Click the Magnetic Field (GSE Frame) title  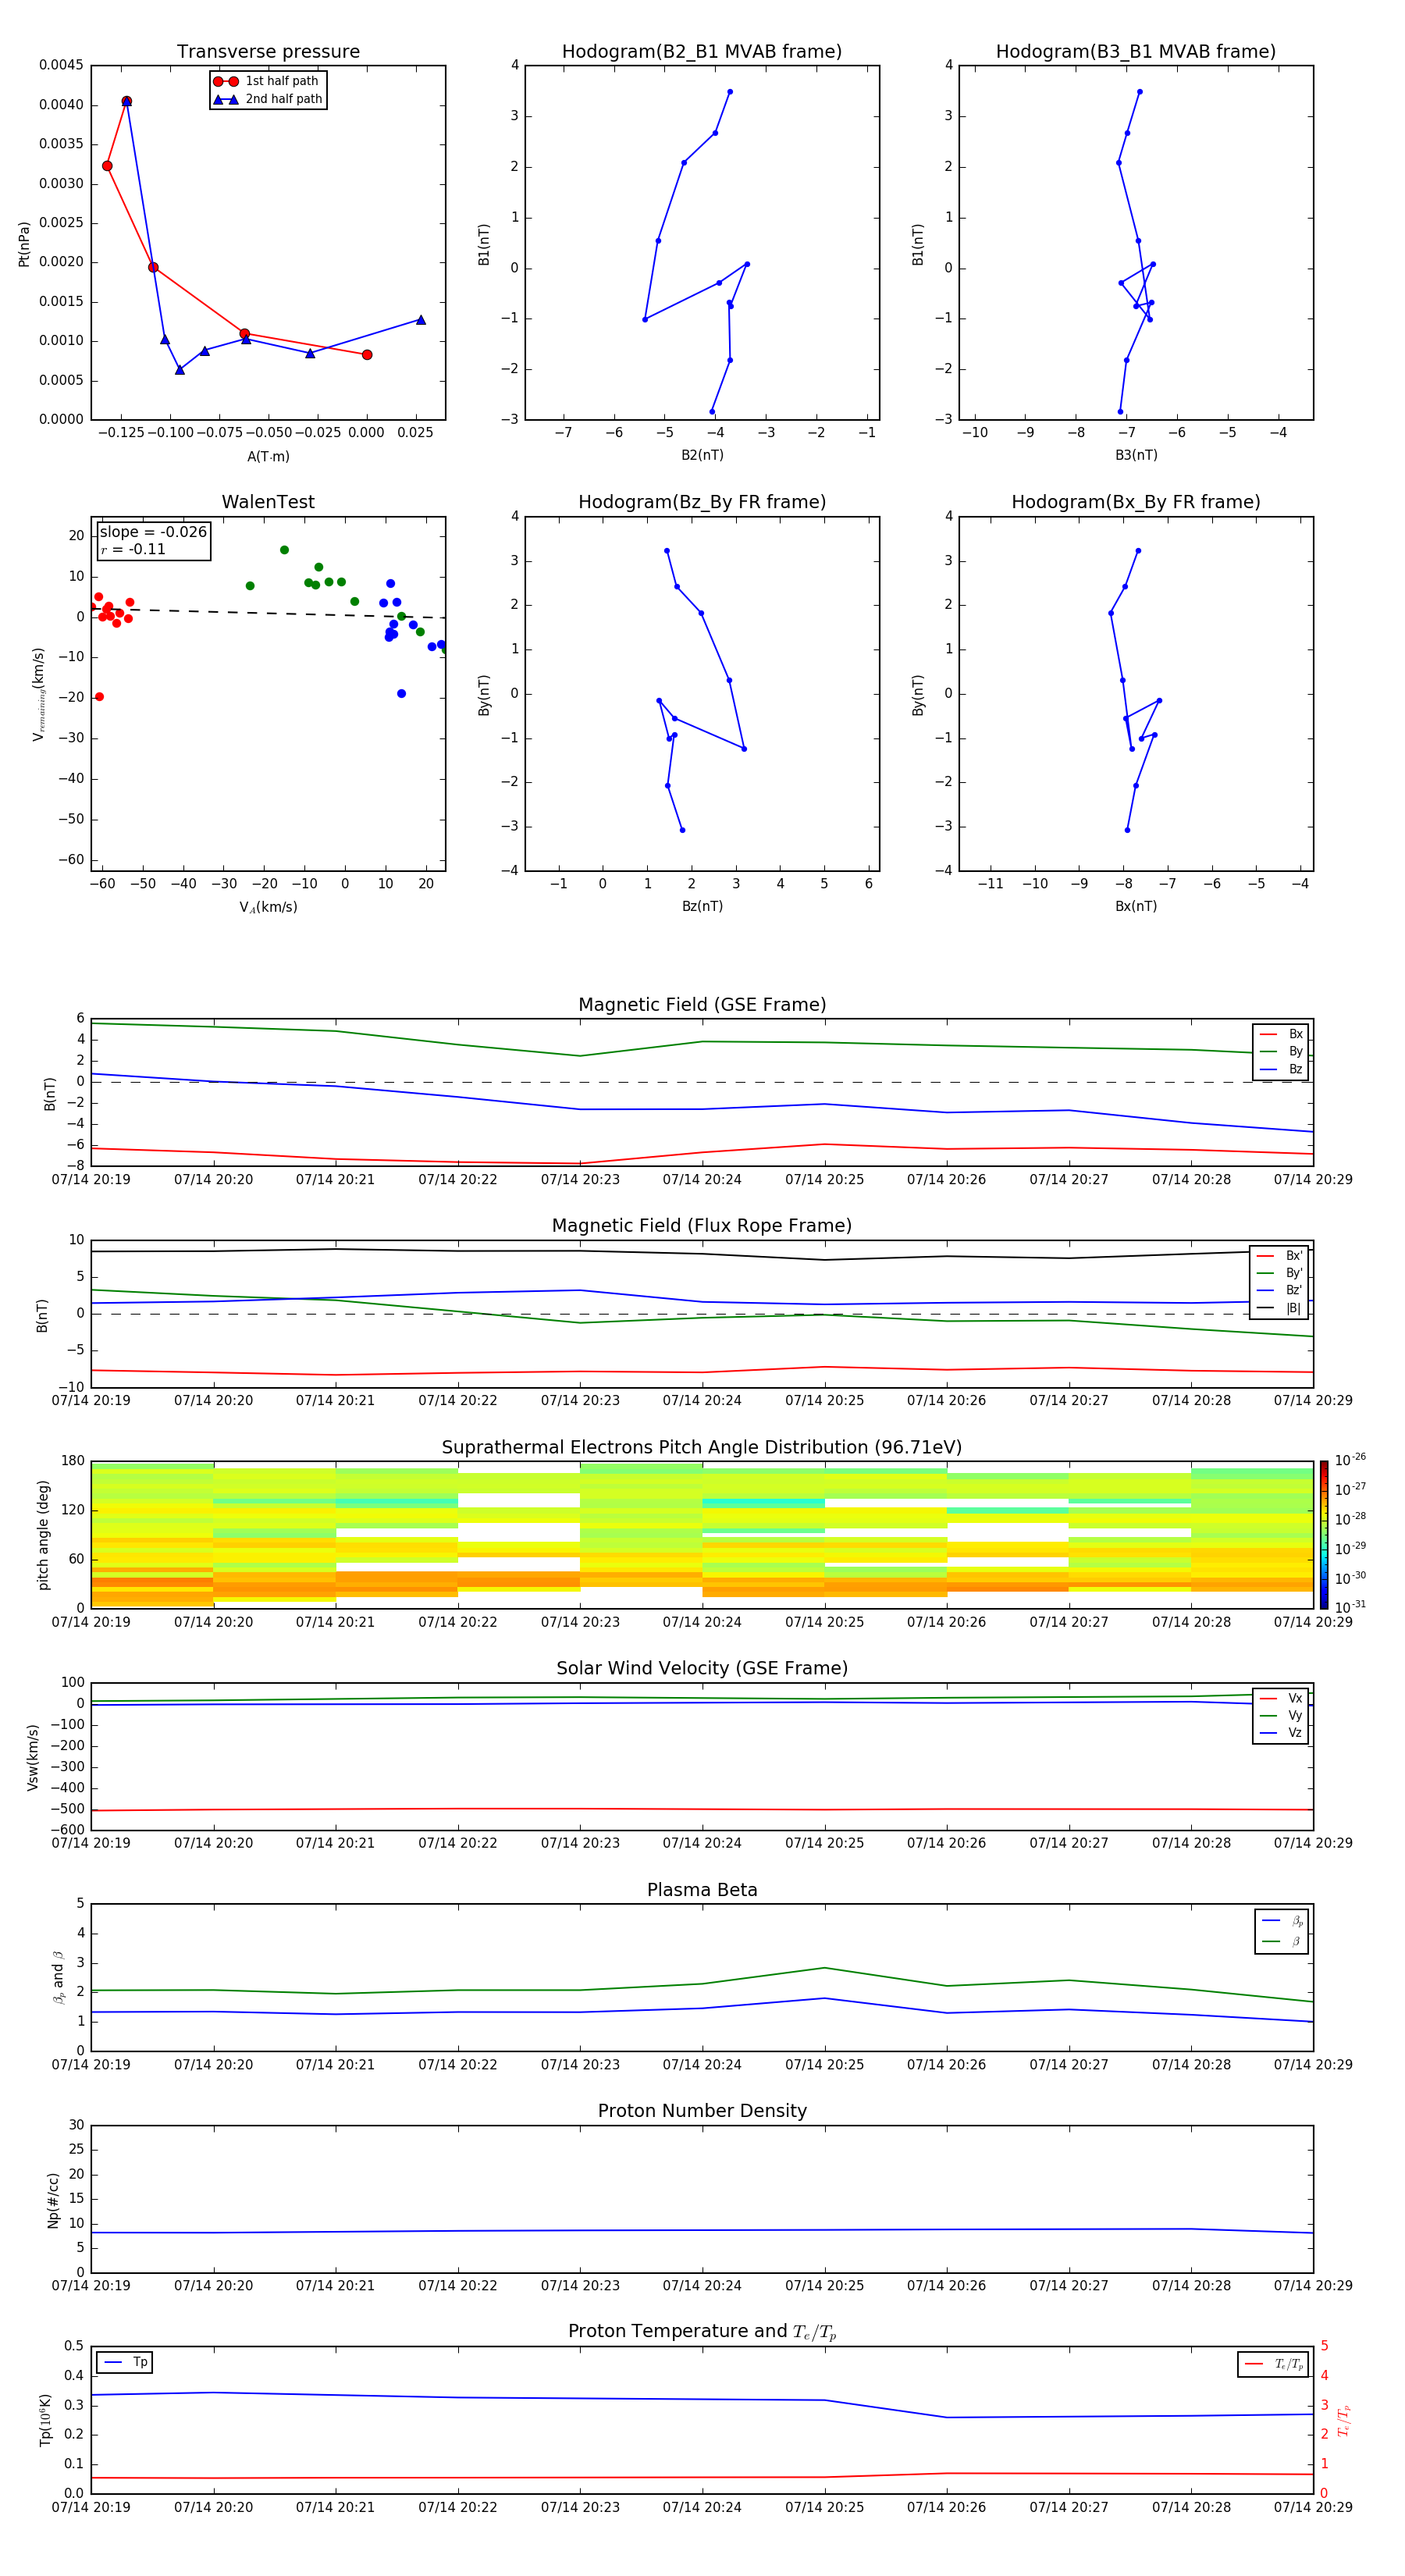click(702, 1005)
